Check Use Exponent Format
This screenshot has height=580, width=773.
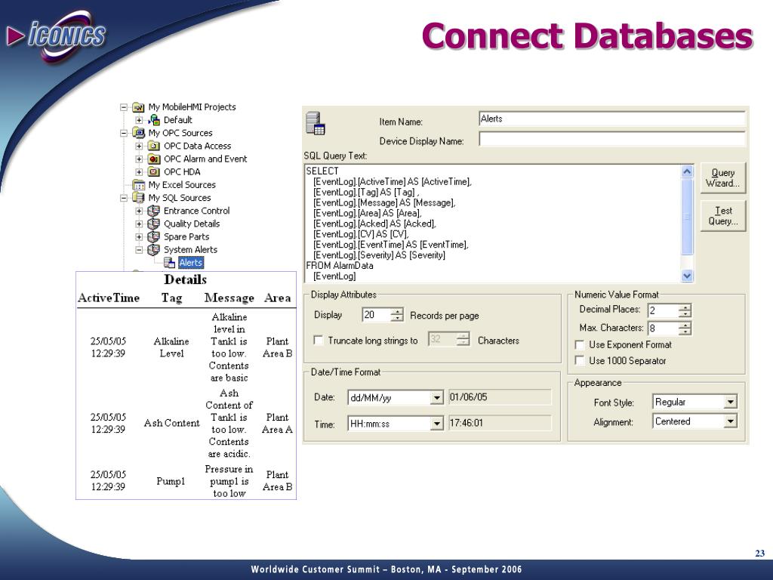tap(581, 344)
